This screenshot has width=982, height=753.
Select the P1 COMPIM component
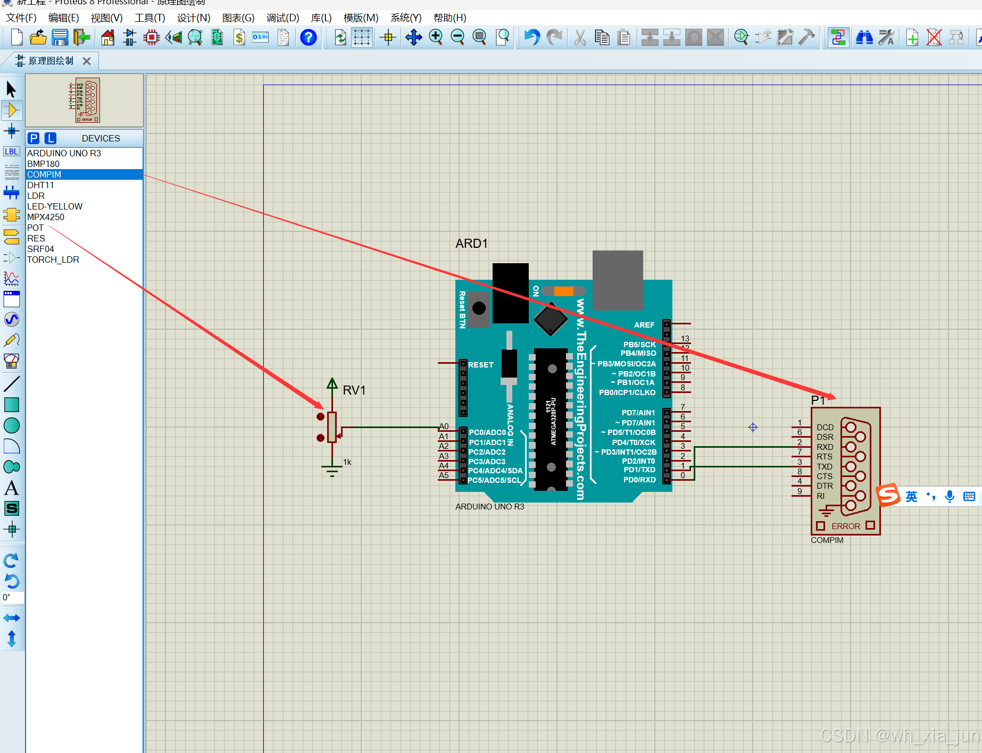click(x=845, y=471)
